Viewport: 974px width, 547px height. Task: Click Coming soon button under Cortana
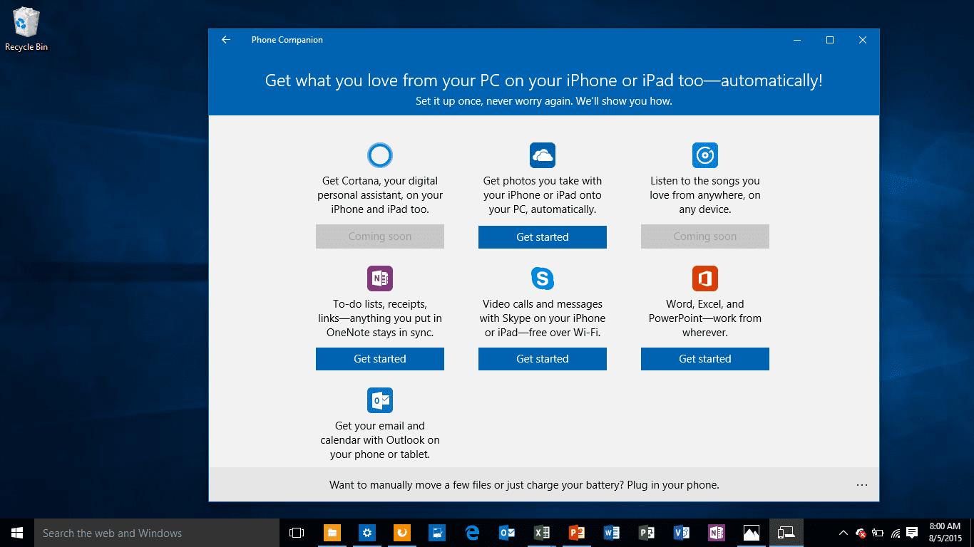point(380,236)
